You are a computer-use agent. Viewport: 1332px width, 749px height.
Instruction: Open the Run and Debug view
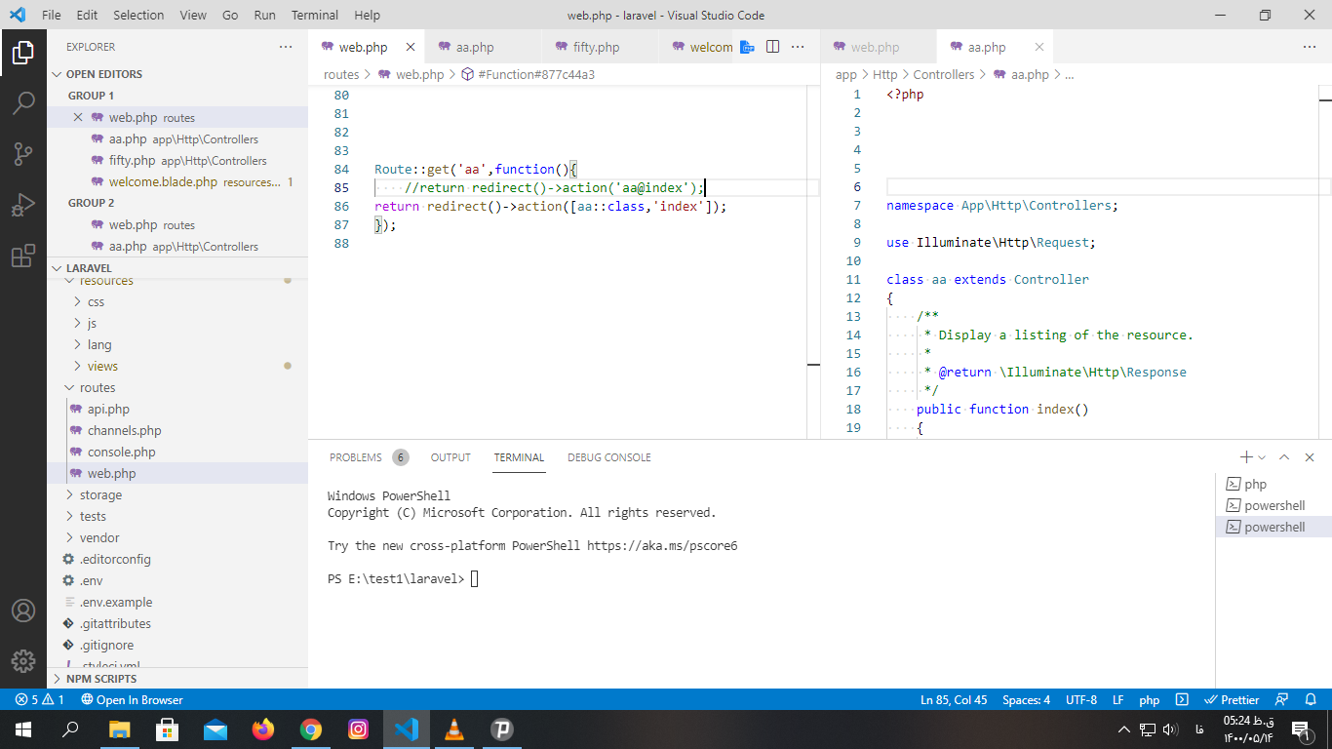(x=23, y=205)
